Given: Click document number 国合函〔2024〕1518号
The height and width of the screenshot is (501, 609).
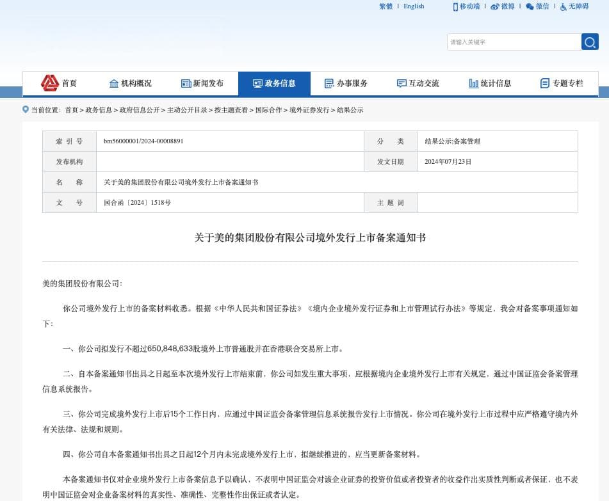Looking at the screenshot, I should [x=137, y=203].
